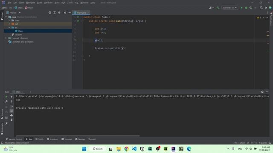Viewport: 273px width, 153px height.
Task: Go to next highlighted error arrow
Action: click(267, 17)
